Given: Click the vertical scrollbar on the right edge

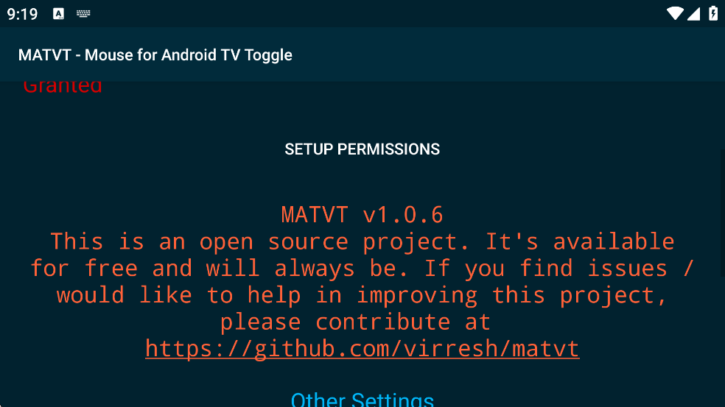Looking at the screenshot, I should (722, 213).
